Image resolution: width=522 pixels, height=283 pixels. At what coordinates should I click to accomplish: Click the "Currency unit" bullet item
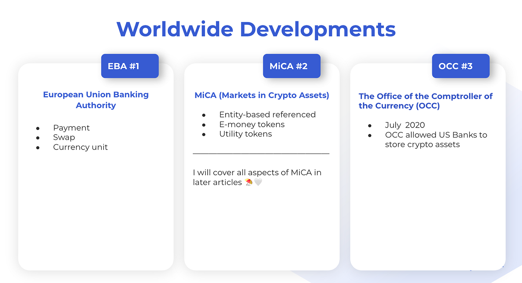coord(80,147)
